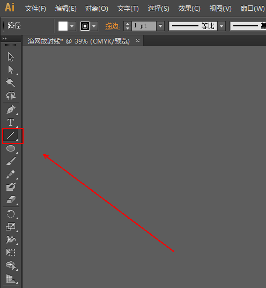266x288 pixels.
Task: Select the Ellipse tool
Action: tap(11, 148)
